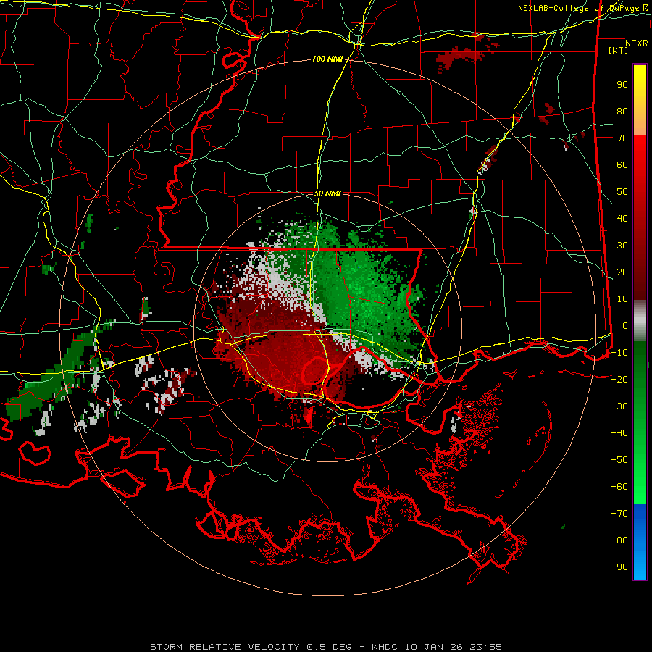Select the -60 value on velocity scale

point(619,487)
